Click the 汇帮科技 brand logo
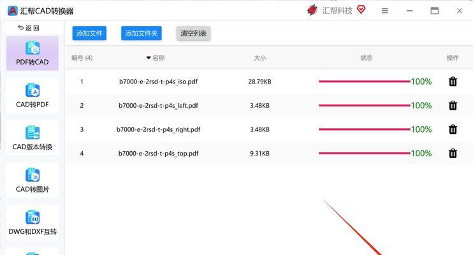This screenshot has width=473, height=255. 312,10
